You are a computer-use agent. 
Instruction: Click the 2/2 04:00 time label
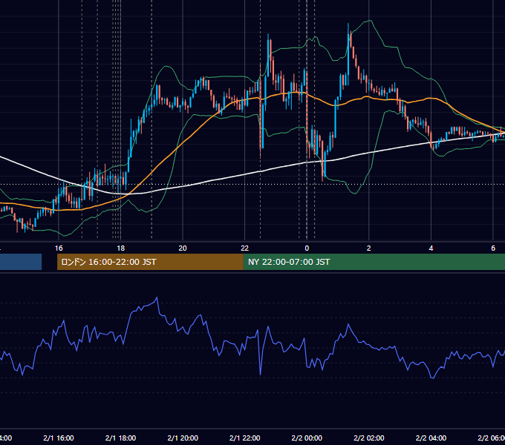431,438
